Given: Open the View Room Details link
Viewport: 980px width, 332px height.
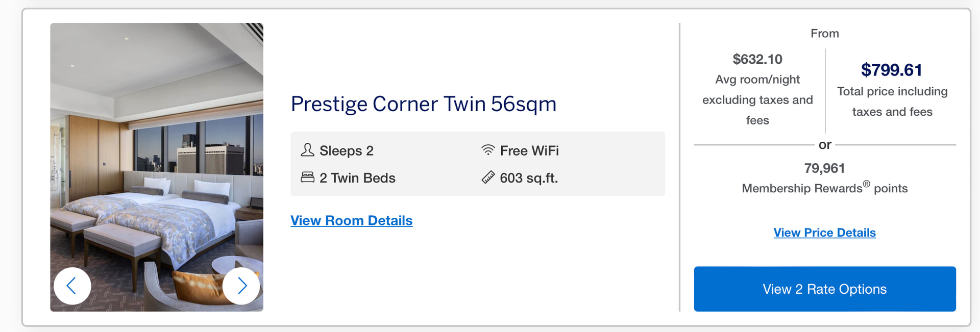Looking at the screenshot, I should [351, 220].
